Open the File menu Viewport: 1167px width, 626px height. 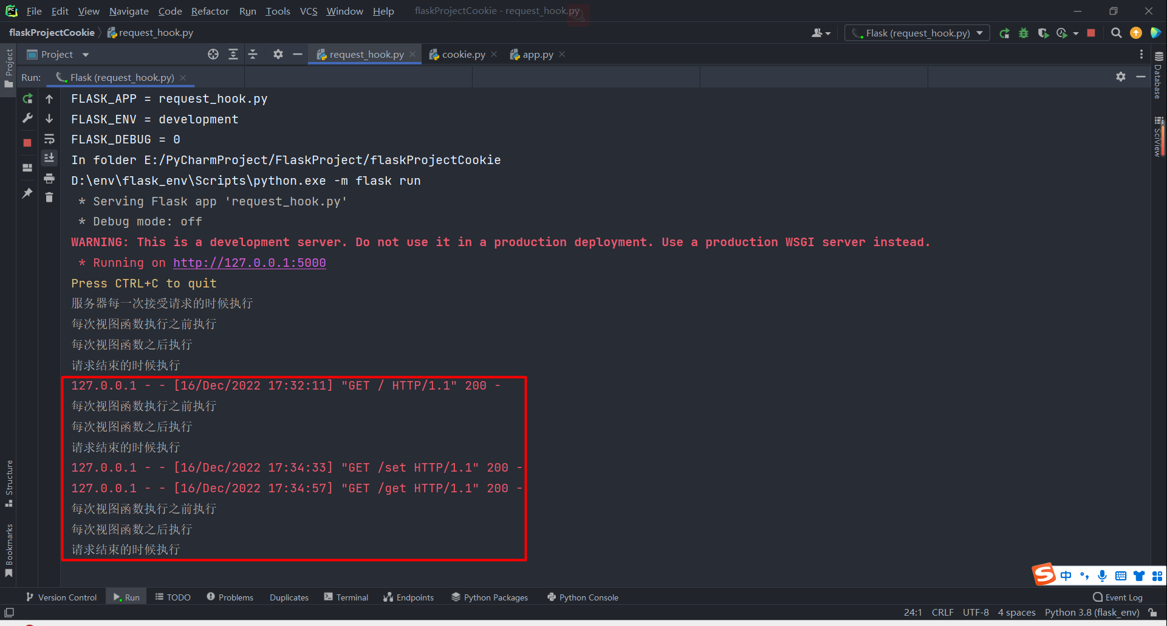pos(34,11)
